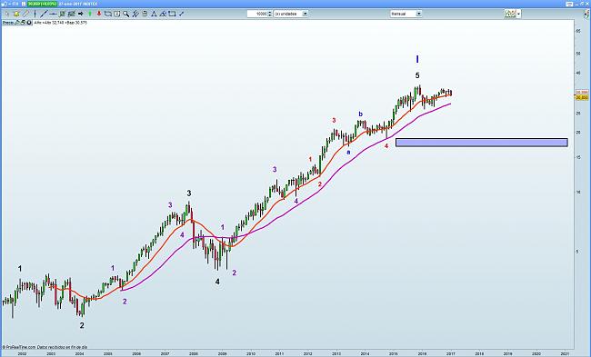Select the triangle with ruler tool
591x357 pixels.
pos(163,14)
